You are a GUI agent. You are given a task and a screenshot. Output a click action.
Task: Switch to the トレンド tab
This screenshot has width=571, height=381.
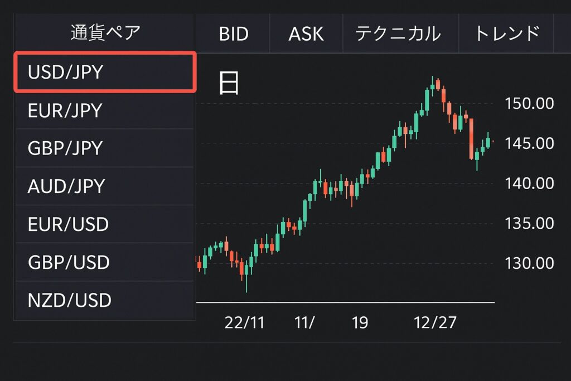[507, 33]
